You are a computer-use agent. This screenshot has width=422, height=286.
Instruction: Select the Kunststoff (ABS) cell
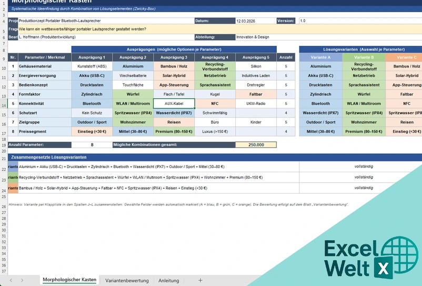(92, 66)
